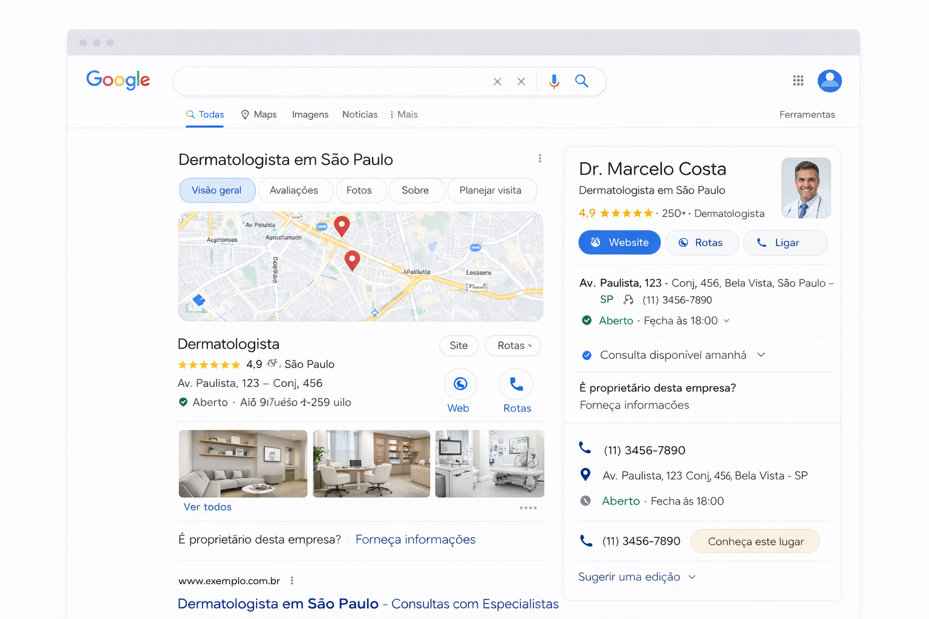The image size is (929, 619).
Task: Click the Web icon under Dermatologista
Action: point(460,384)
